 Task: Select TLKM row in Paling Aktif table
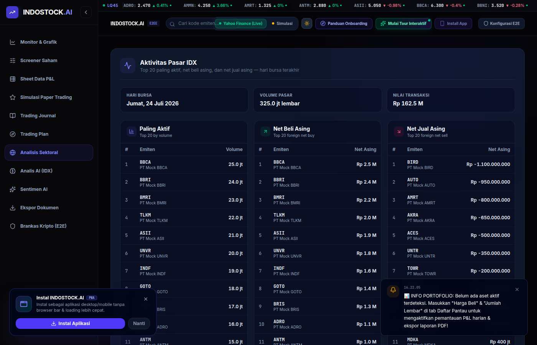pos(184,218)
